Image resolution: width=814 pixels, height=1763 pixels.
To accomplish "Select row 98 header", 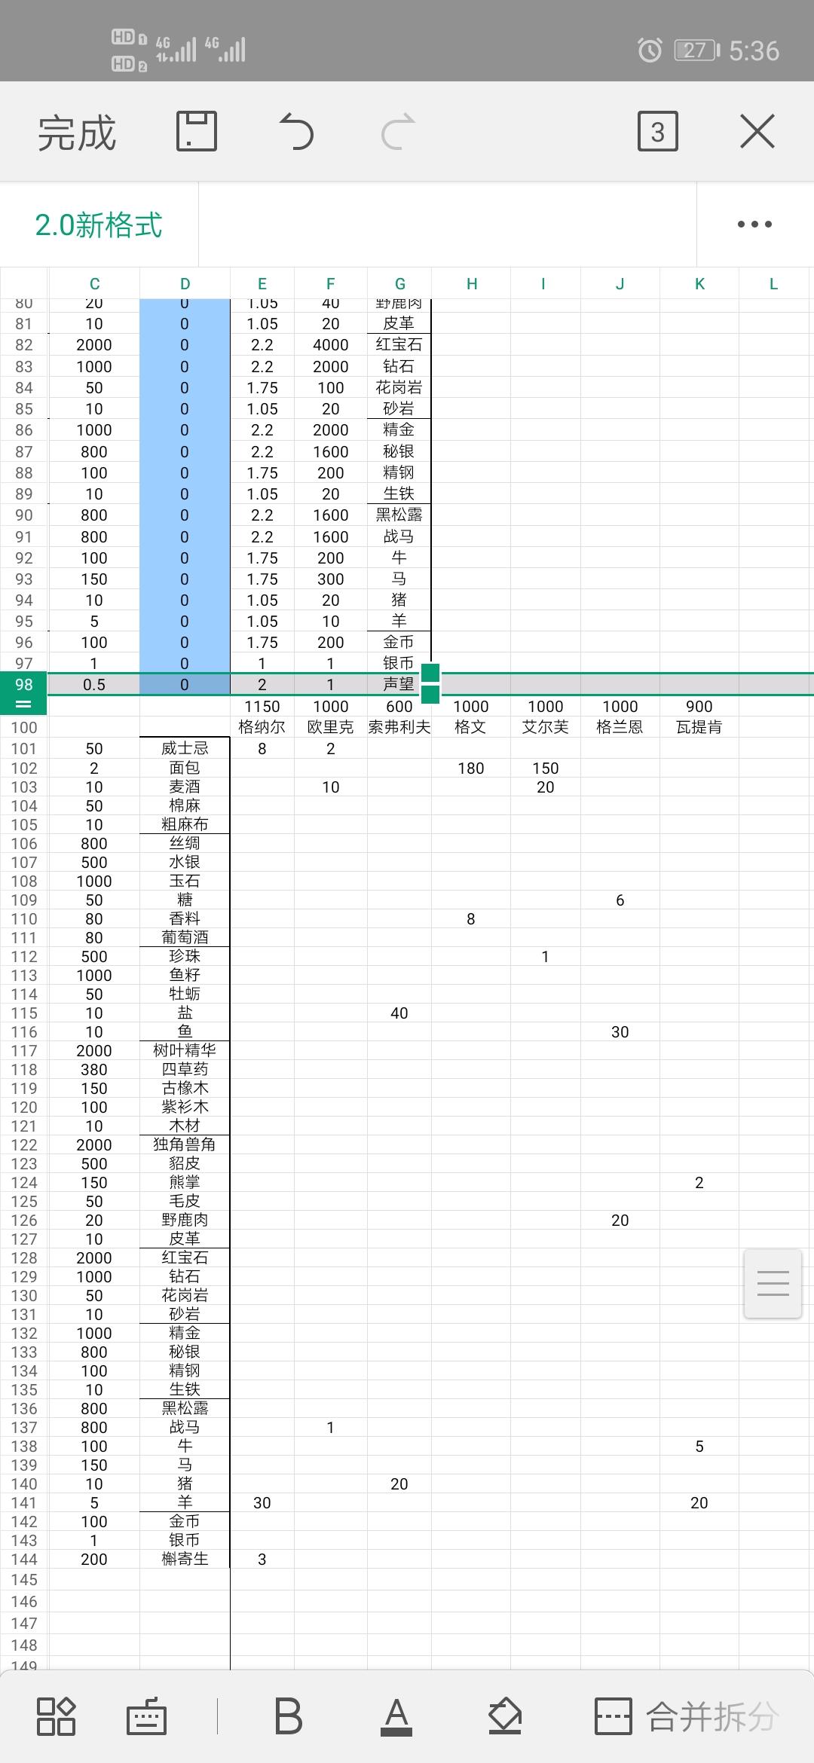I will (24, 684).
